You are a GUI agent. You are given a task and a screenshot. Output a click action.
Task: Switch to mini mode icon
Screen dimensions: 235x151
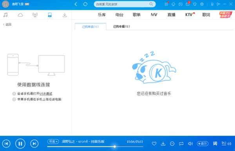[x=219, y=4]
